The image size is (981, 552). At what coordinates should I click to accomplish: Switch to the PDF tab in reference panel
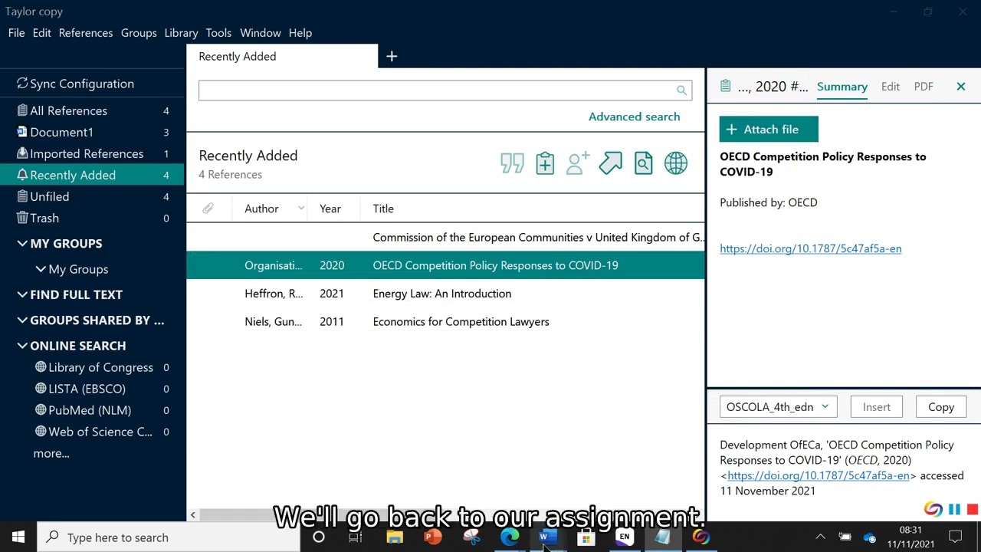[924, 87]
